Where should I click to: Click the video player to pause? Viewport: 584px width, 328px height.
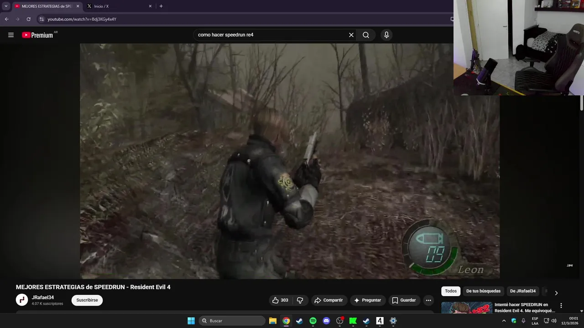point(290,161)
